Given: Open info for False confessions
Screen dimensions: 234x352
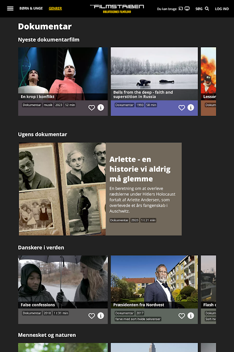Looking at the screenshot, I should coord(101,316).
